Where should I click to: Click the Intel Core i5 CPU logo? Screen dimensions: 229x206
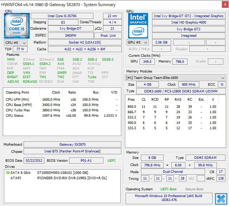click(17, 26)
